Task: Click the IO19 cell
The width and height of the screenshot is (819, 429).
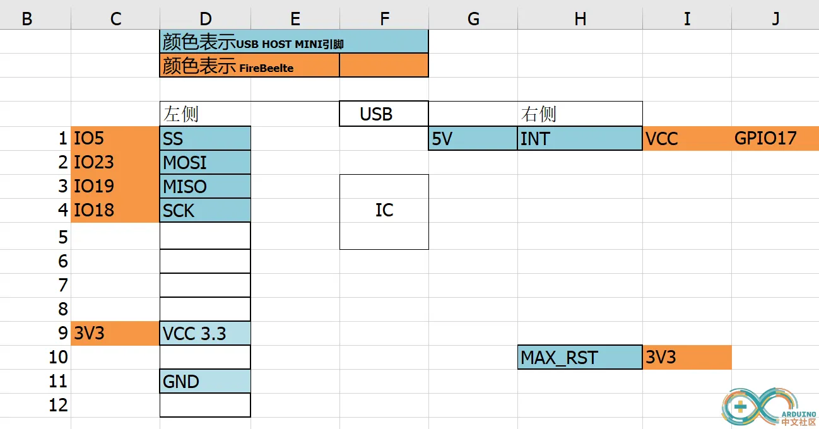Action: tap(115, 186)
